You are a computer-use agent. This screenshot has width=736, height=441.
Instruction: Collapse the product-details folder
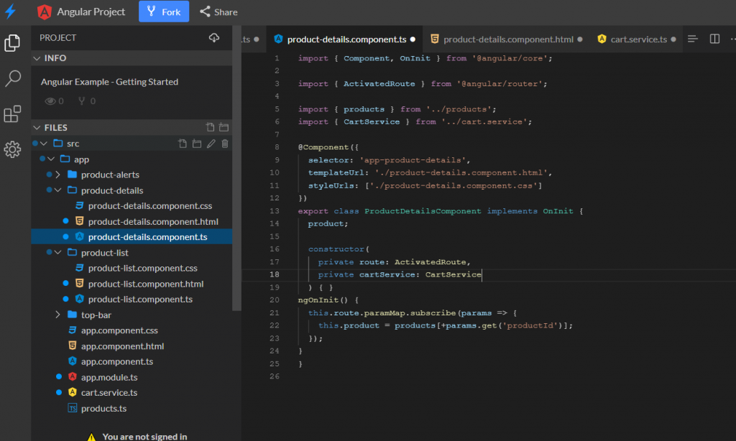57,190
